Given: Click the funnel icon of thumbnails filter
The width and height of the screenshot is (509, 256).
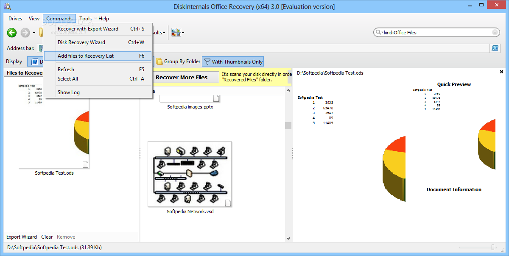Looking at the screenshot, I should (x=207, y=62).
